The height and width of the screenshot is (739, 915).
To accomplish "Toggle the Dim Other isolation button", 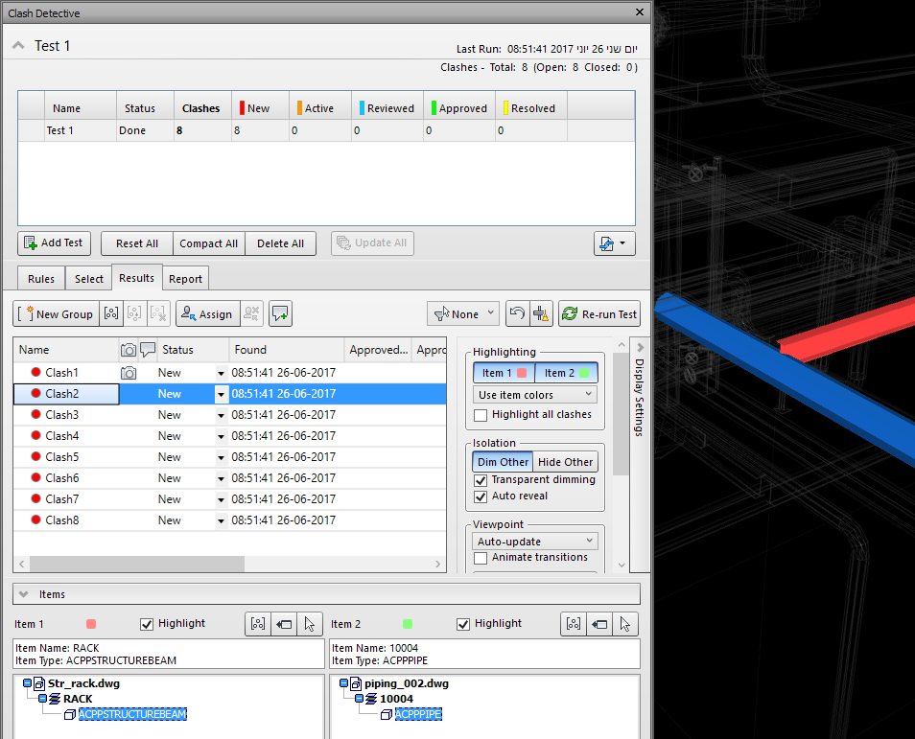I will (503, 462).
